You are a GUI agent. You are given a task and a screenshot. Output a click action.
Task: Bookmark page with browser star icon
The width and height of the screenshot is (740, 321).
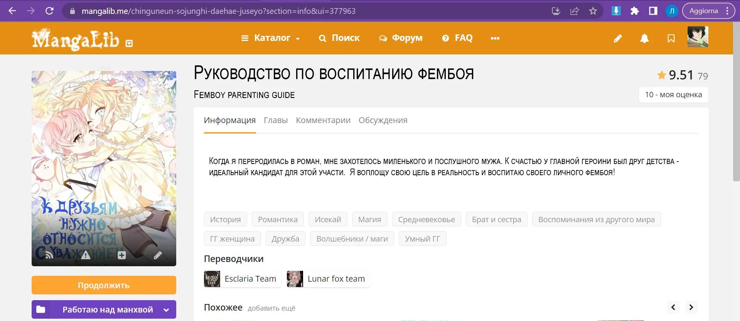point(593,11)
